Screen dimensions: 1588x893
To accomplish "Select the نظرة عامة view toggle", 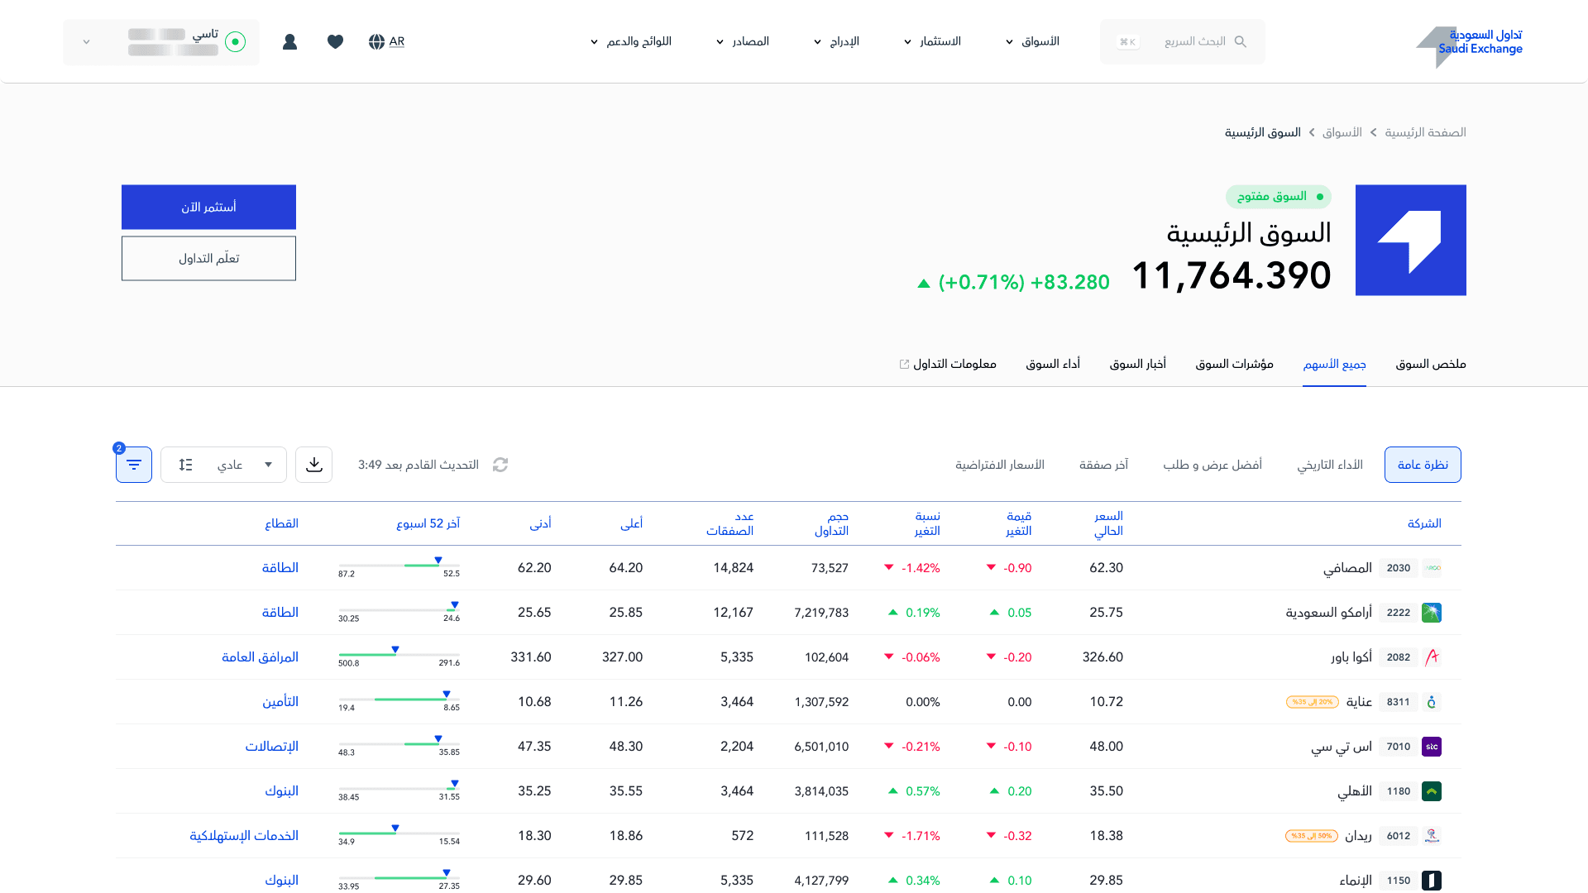I will click(1422, 465).
